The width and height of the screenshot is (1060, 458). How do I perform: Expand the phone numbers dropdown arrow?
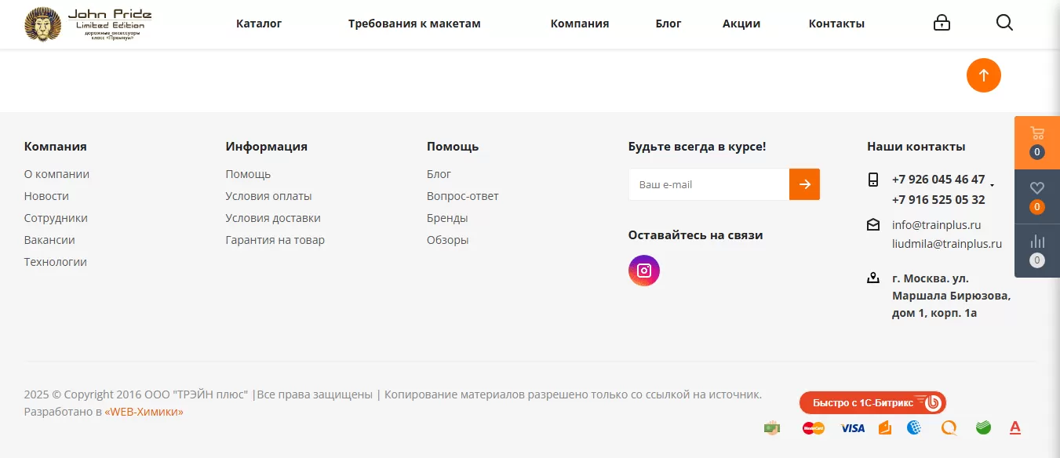(x=992, y=185)
